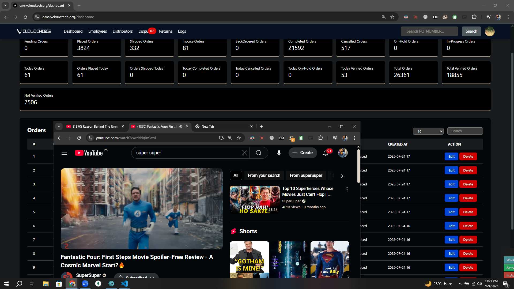Click the YouTube Create button
The image size is (514, 289).
[303, 153]
